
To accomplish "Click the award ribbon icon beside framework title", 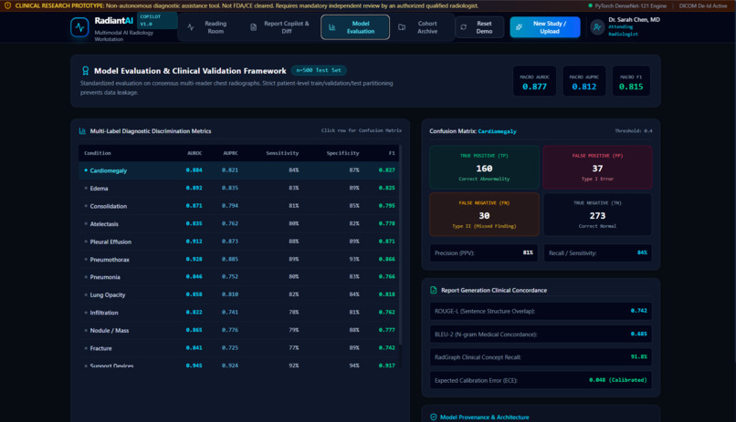I will [86, 71].
